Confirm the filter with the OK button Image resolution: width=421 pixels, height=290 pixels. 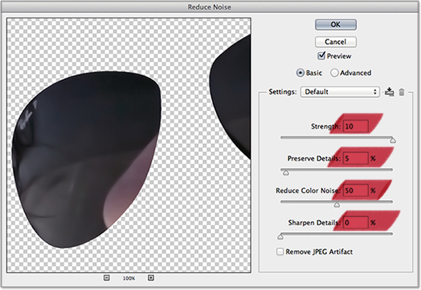[336, 25]
